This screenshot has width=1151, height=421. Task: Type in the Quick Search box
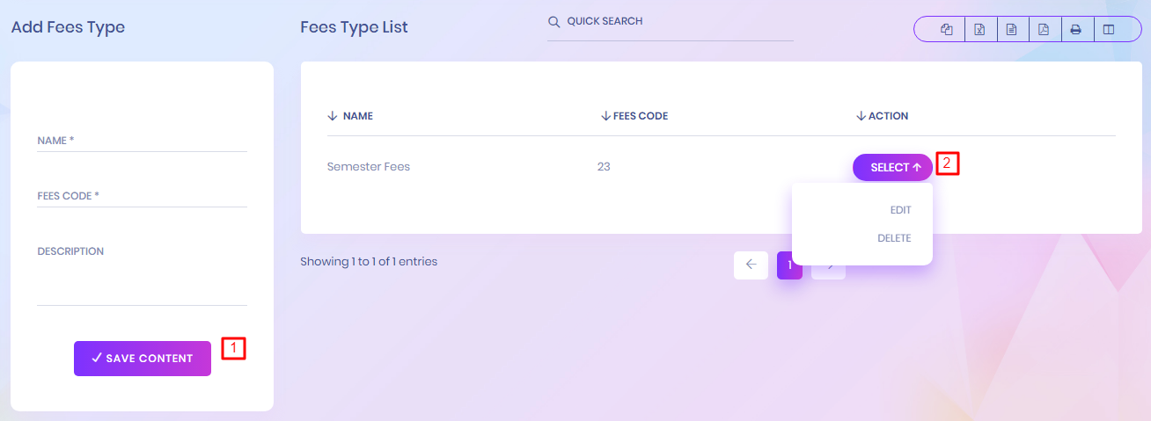(x=678, y=22)
